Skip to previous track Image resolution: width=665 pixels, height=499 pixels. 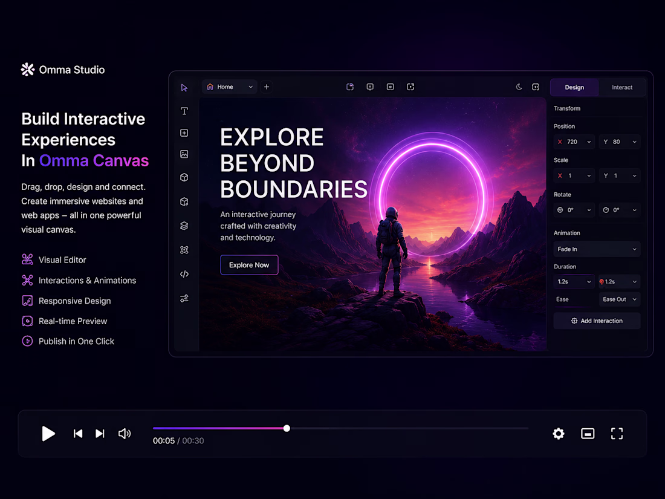pos(78,433)
